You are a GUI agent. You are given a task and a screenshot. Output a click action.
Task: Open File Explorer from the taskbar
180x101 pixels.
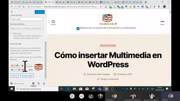(x=74, y=89)
